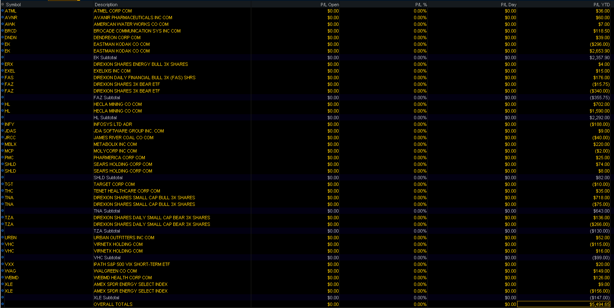614x308 pixels.
Task: Click the blue dot beside MCP
Action: click(x=3, y=151)
